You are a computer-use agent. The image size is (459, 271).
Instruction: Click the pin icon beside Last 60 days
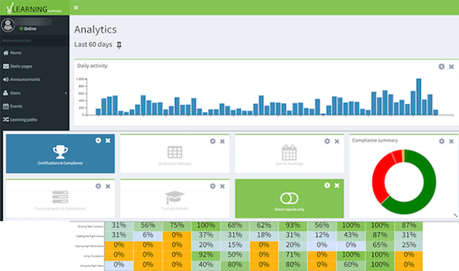click(119, 45)
